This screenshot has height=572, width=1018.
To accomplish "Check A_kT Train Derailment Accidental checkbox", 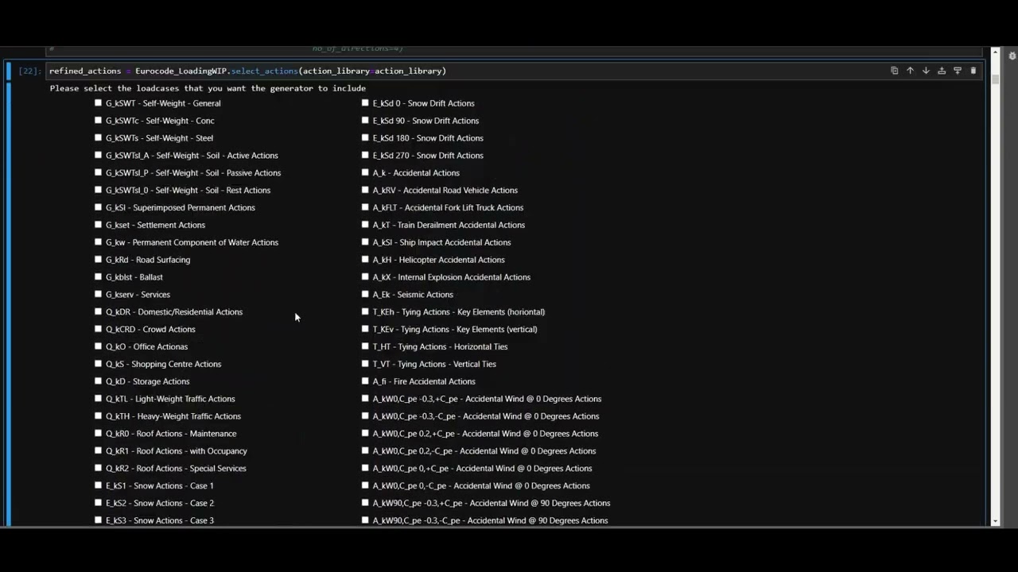I will point(365,225).
